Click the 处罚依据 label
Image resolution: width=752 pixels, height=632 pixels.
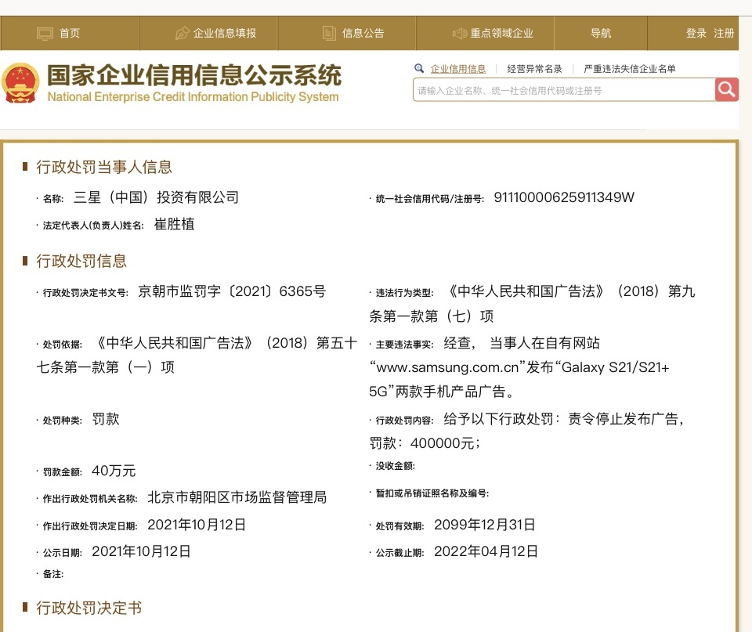click(63, 345)
